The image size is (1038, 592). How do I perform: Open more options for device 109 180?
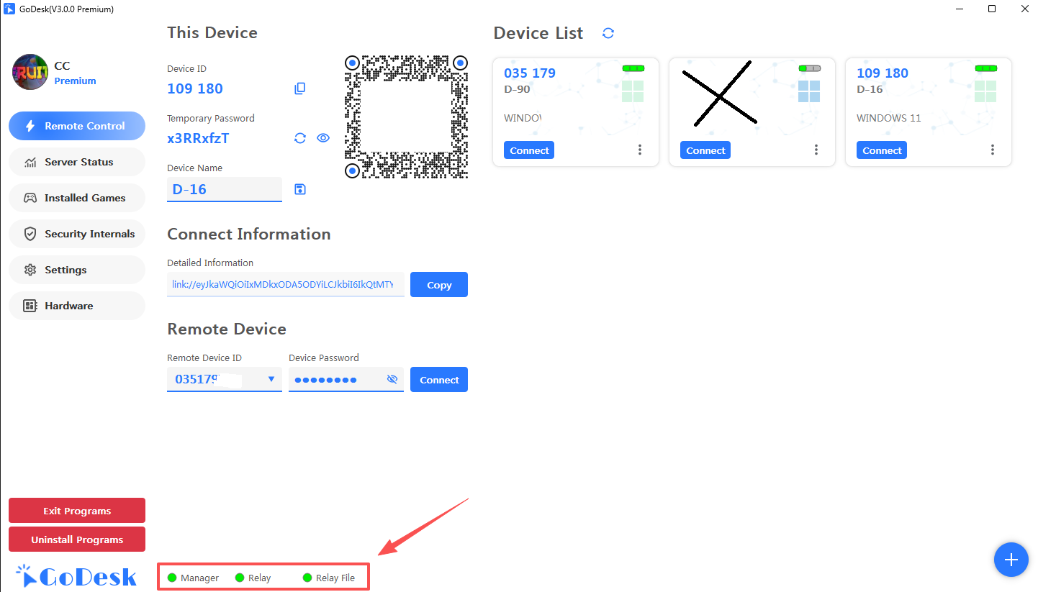tap(993, 150)
